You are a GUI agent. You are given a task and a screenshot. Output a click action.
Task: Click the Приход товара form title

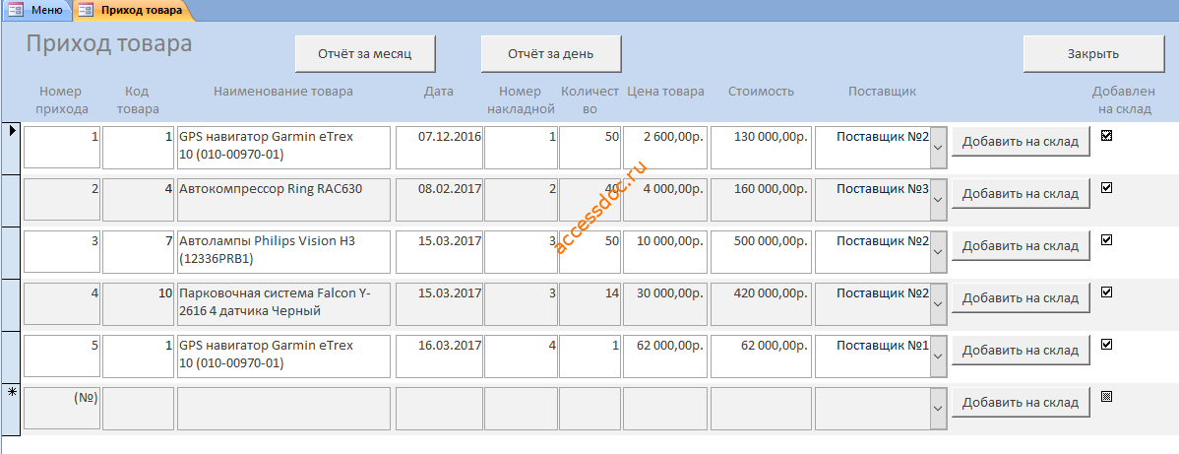tap(109, 43)
